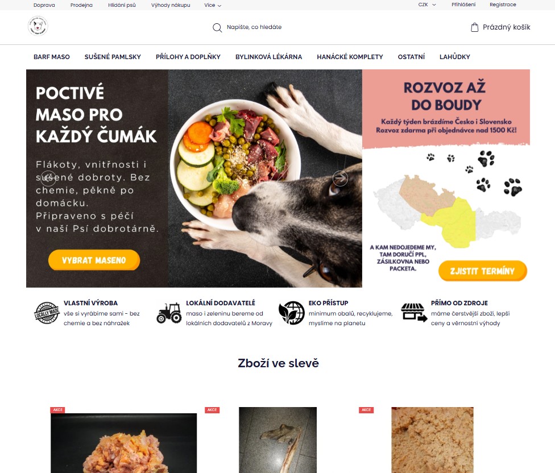The image size is (555, 473).
Task: Click the globe leaf eco icon
Action: coord(292,313)
